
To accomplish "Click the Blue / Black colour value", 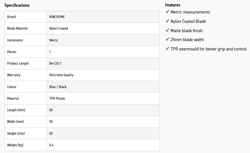I will pyautogui.click(x=58, y=87).
